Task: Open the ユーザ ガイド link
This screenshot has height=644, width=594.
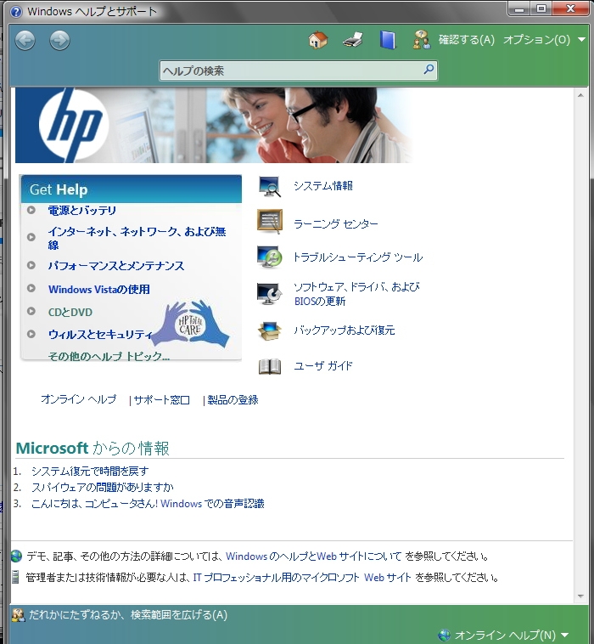Action: click(x=323, y=365)
